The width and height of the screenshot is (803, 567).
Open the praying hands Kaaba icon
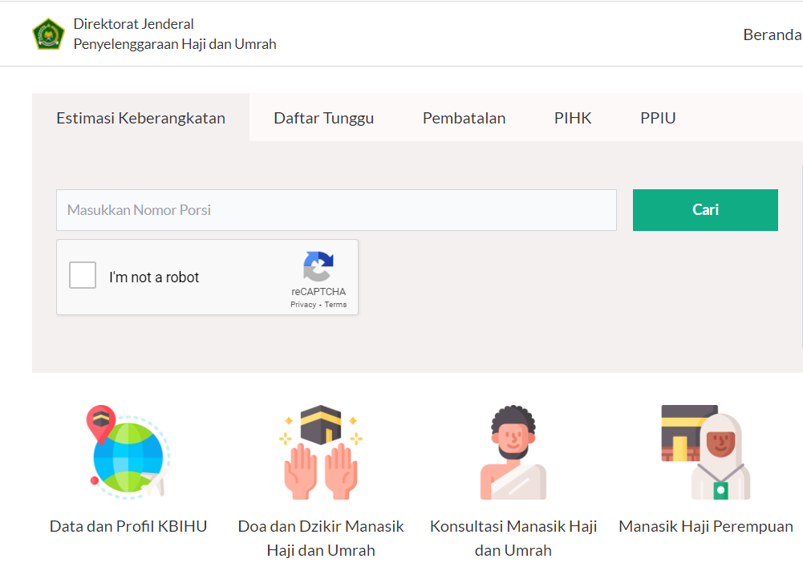point(321,452)
